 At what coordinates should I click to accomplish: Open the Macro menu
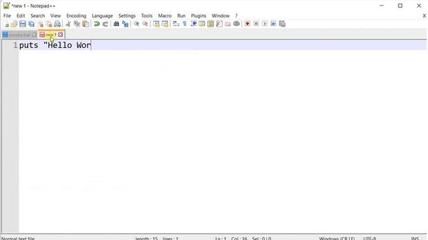click(x=165, y=16)
